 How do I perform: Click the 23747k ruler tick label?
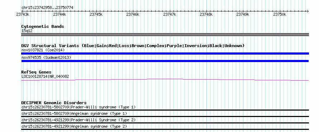[170, 14]
